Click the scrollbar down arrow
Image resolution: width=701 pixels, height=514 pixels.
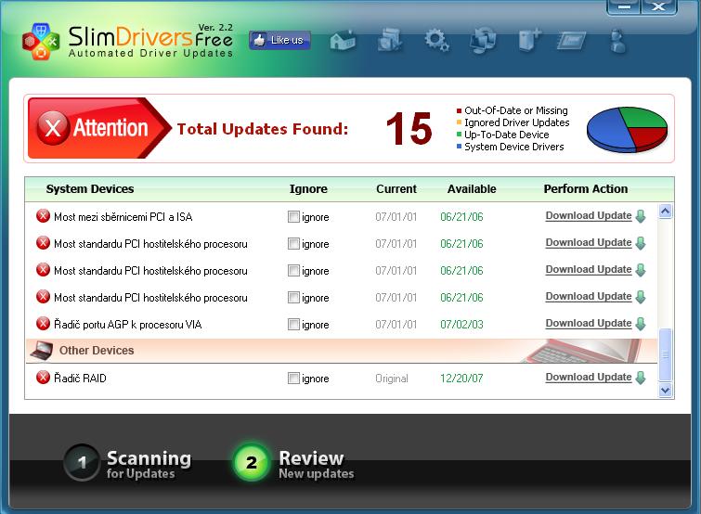pyautogui.click(x=665, y=391)
